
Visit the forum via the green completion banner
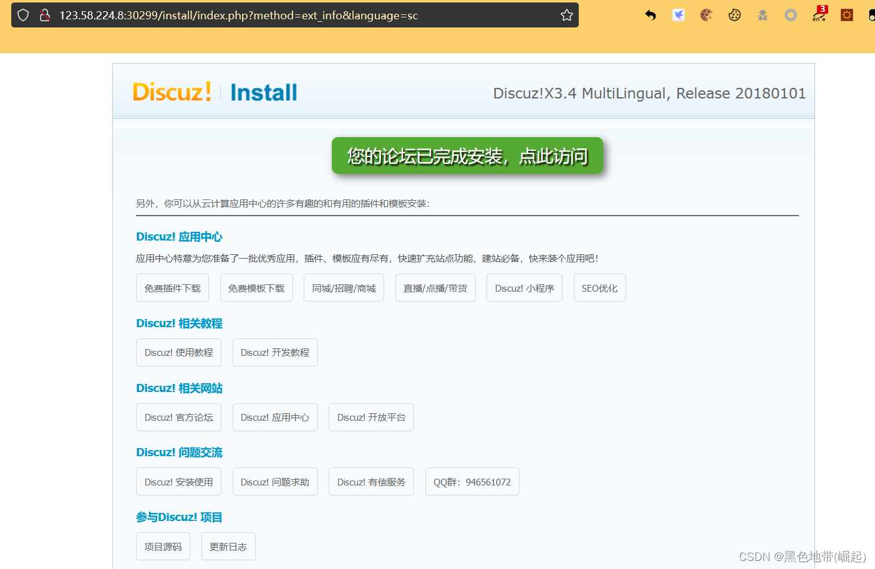point(467,156)
